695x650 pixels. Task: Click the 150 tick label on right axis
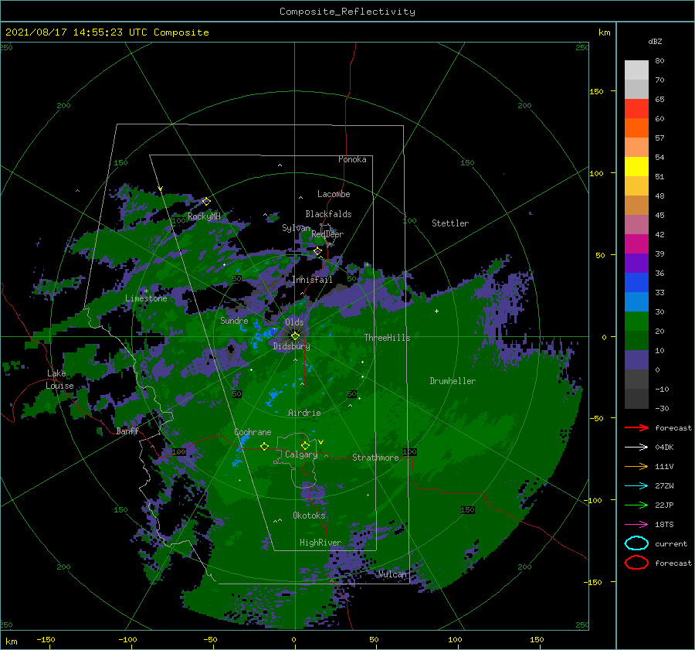click(x=596, y=91)
